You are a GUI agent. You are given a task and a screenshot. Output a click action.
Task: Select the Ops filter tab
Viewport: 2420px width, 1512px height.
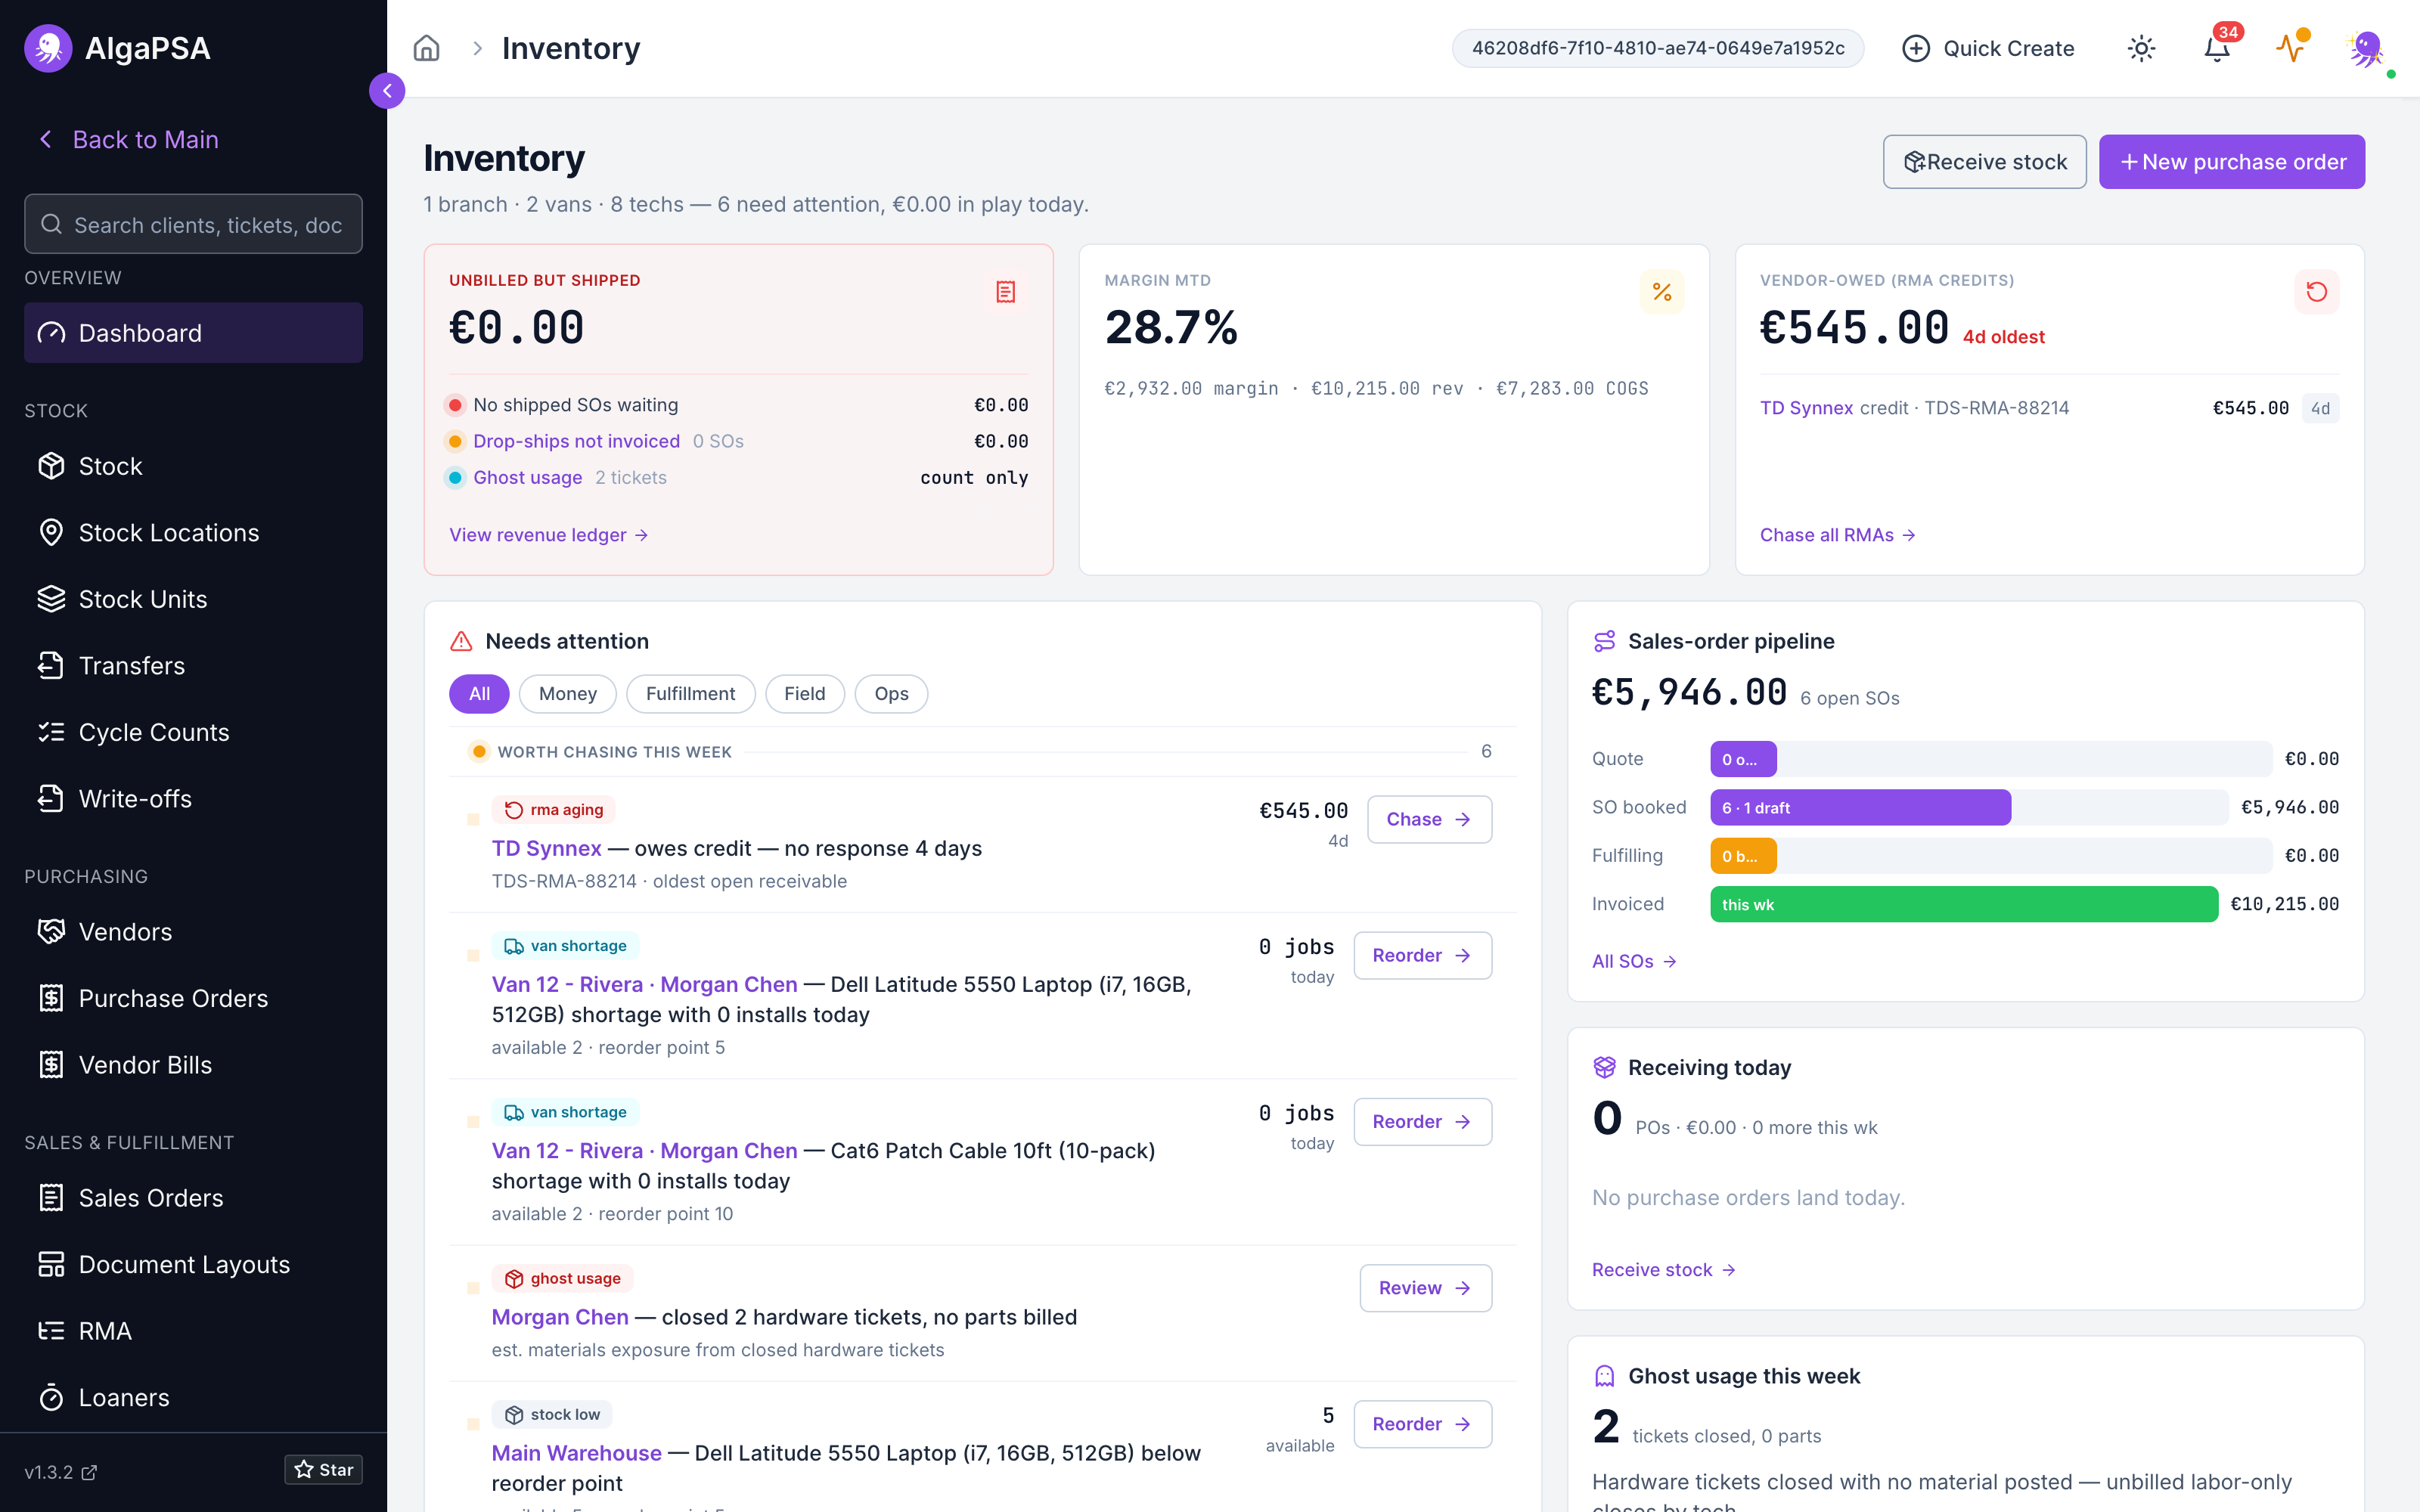891,694
